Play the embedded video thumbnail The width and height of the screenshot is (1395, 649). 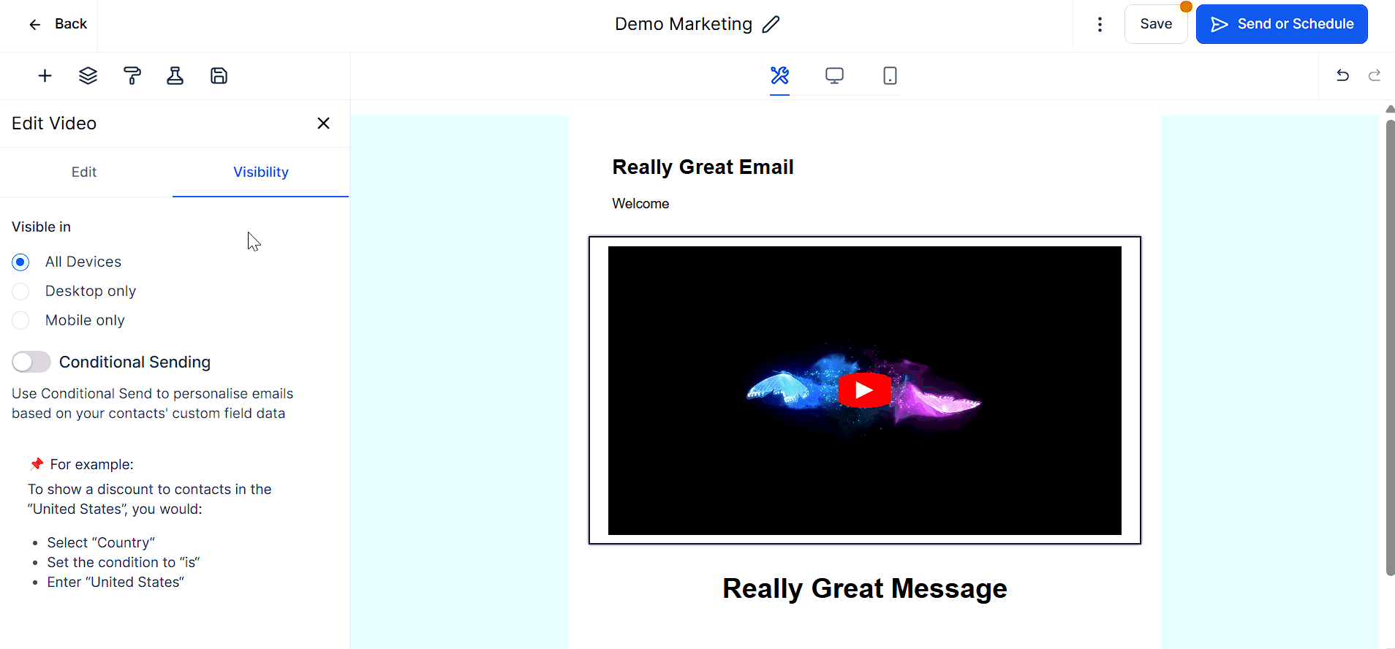864,390
